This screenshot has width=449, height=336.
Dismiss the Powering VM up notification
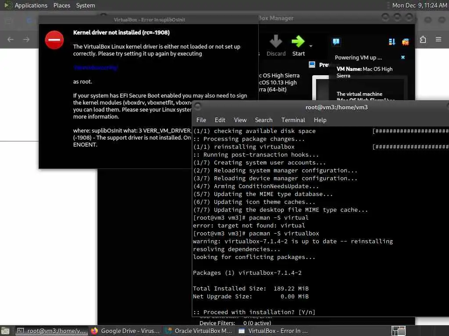[x=403, y=57]
